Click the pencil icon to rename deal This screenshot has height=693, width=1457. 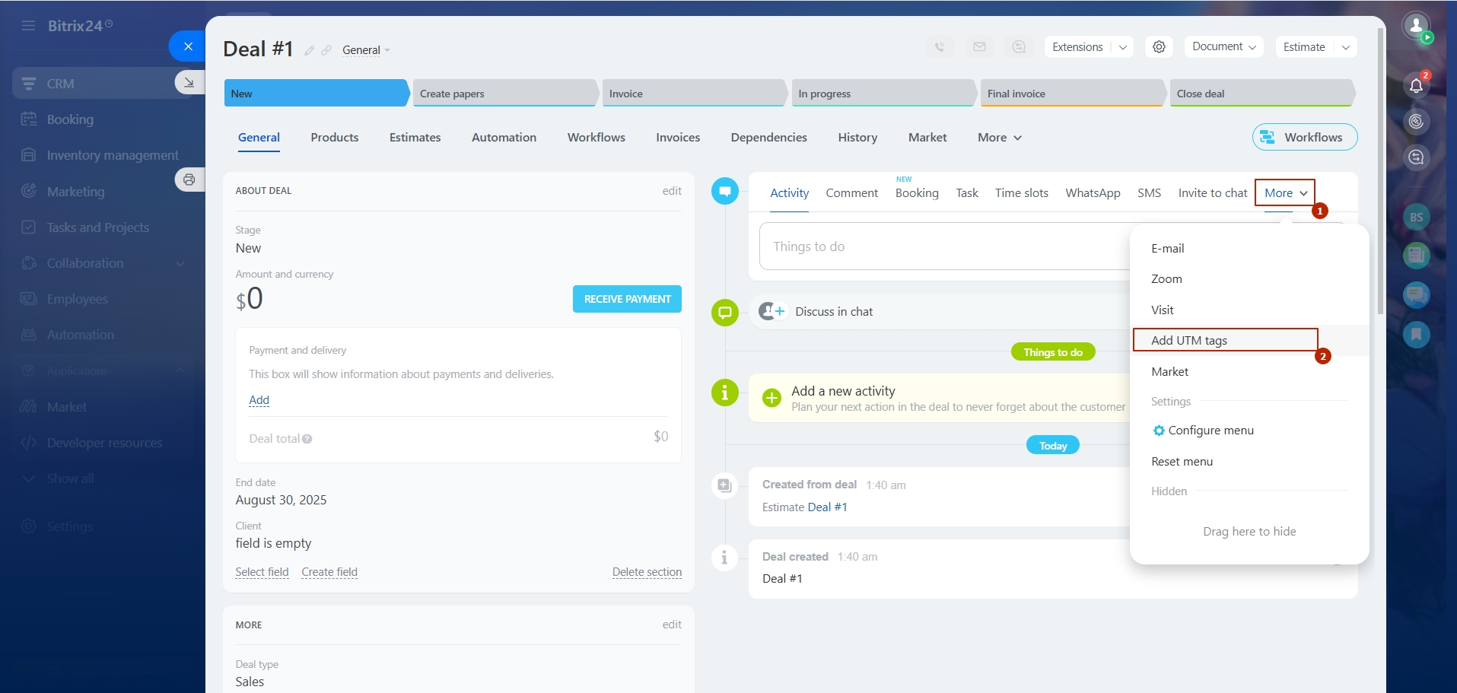(309, 51)
